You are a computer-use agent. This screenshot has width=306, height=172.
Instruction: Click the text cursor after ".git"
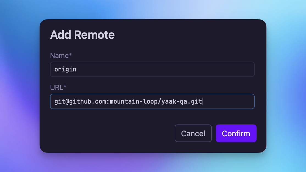point(202,101)
